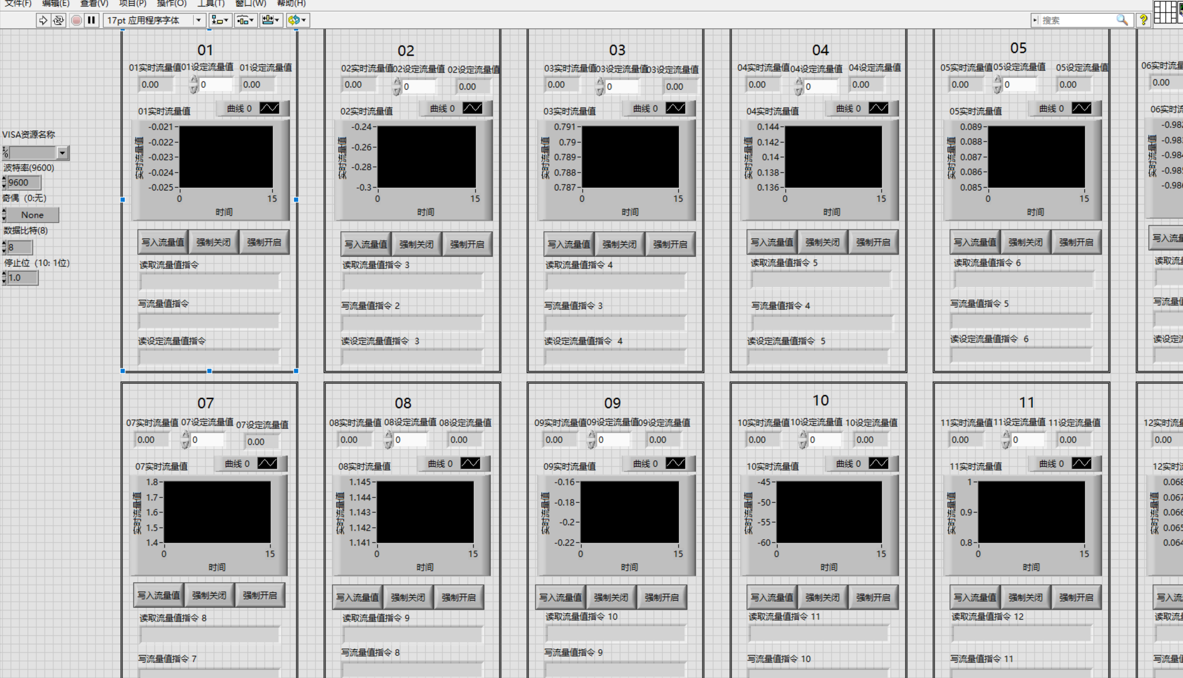Open the 工具(T) menu
The width and height of the screenshot is (1183, 678).
(x=211, y=4)
